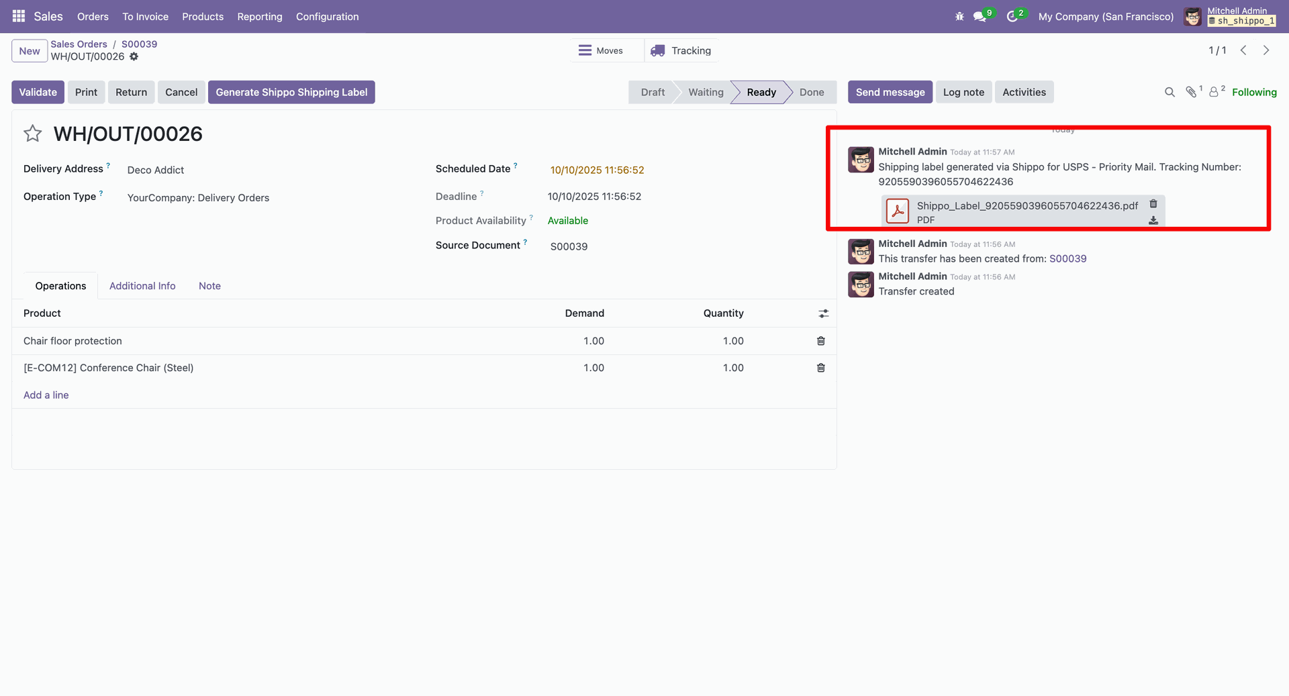Switch to the Additional Info tab
This screenshot has height=696, width=1289.
(142, 286)
